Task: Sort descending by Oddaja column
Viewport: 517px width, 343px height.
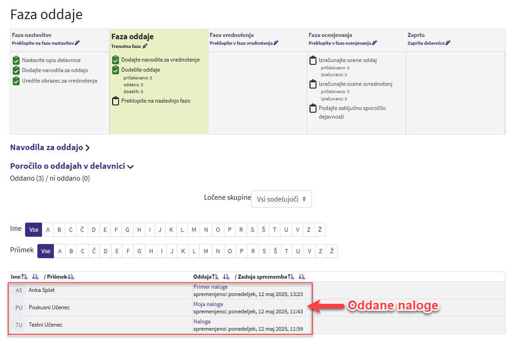Action: point(226,277)
